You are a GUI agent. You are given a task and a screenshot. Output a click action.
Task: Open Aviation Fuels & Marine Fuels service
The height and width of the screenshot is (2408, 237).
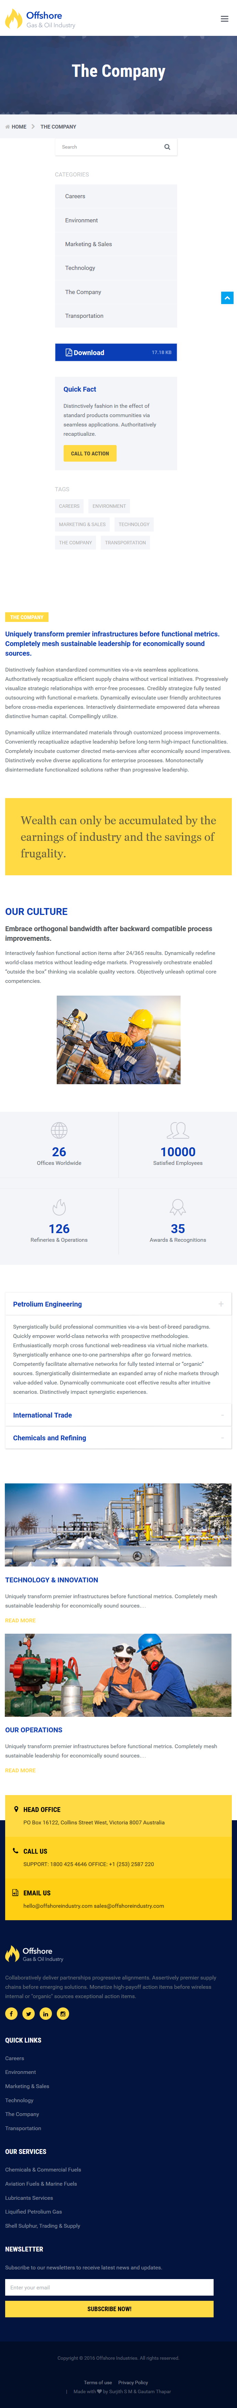tap(41, 2184)
